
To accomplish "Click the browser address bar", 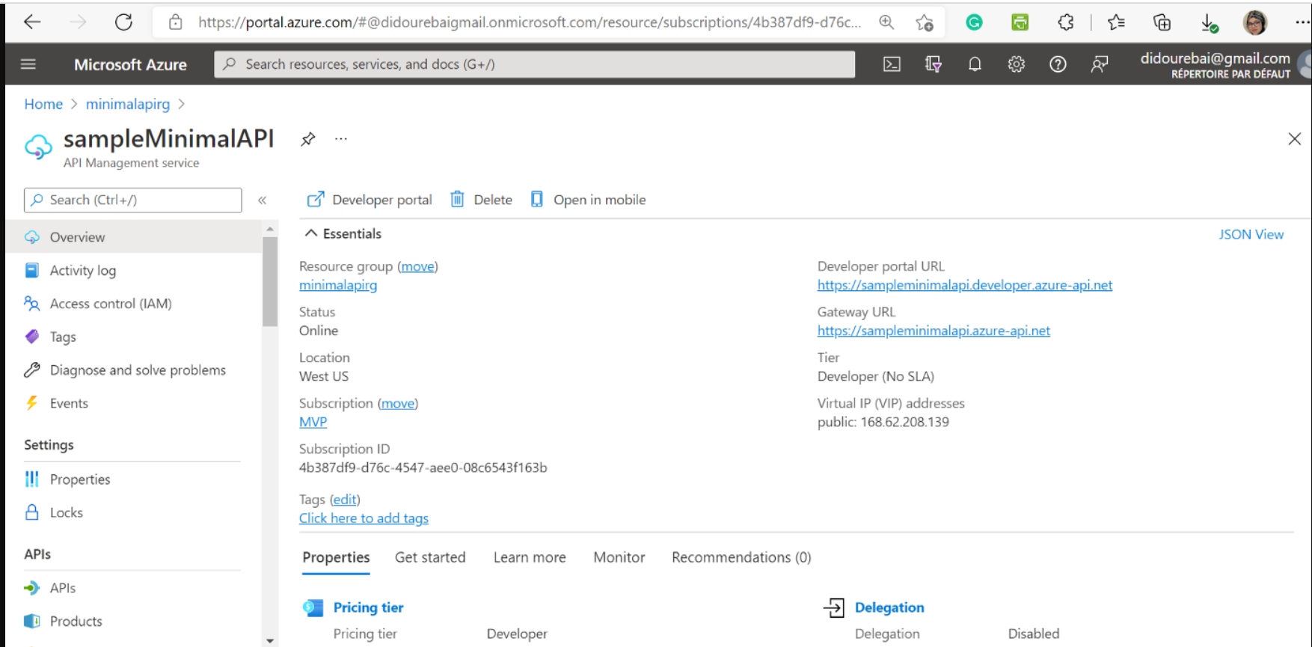I will point(530,22).
